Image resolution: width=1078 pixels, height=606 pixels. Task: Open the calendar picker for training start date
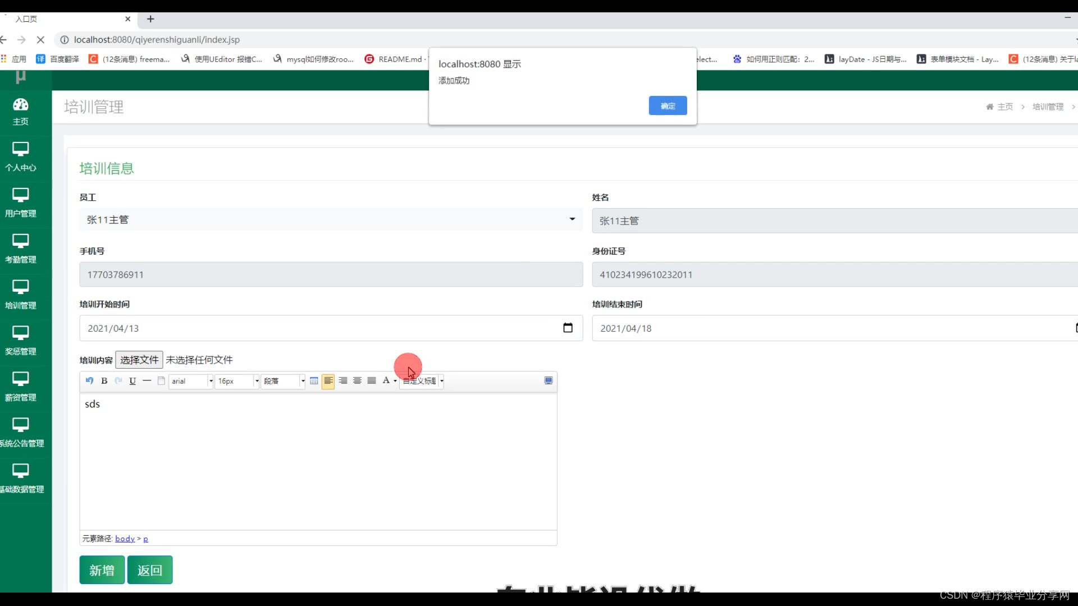coord(568,328)
